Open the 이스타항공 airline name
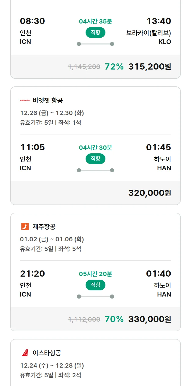The width and height of the screenshot is (191, 386). (x=47, y=353)
